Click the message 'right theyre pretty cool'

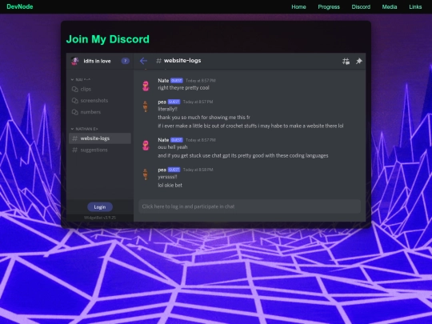click(183, 88)
